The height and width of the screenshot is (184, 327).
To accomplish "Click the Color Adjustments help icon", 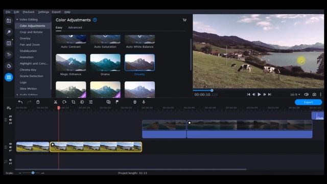I will click(x=95, y=20).
